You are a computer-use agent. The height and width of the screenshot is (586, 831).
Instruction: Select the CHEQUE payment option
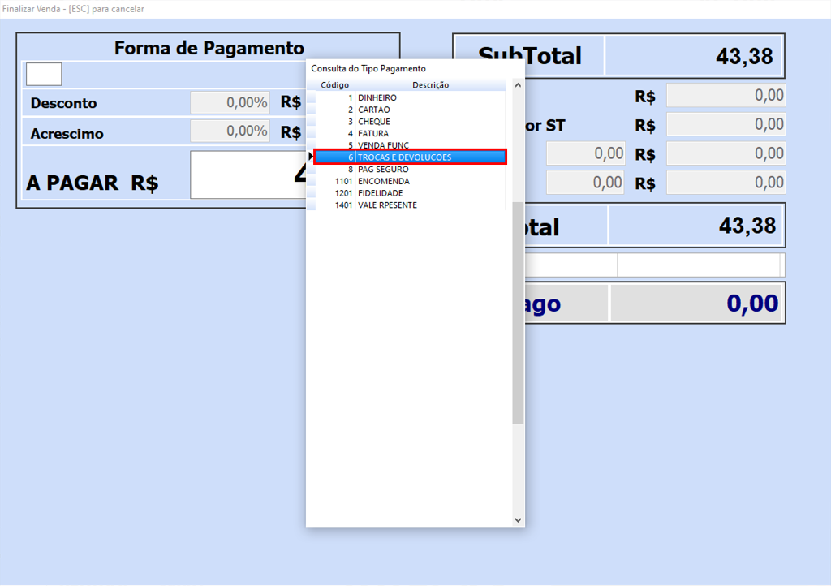coord(373,122)
